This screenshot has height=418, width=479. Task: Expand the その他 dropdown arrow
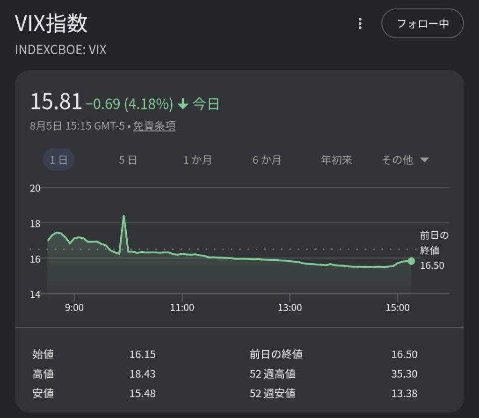point(425,160)
